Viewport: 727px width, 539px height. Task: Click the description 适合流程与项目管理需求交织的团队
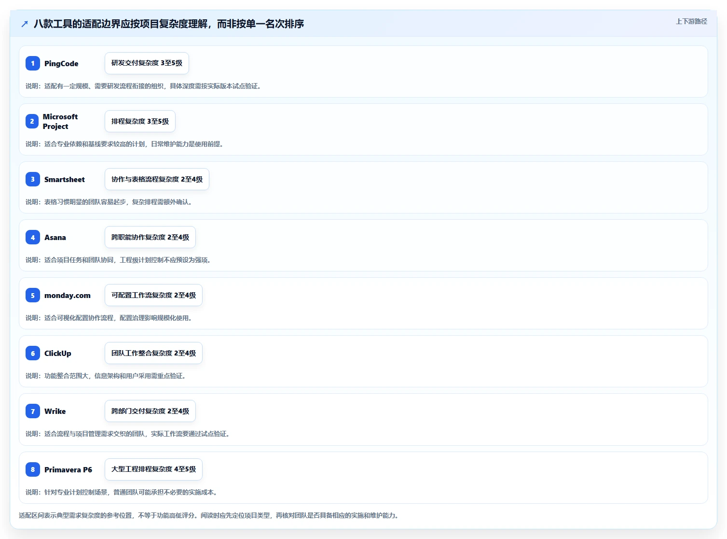click(x=128, y=434)
